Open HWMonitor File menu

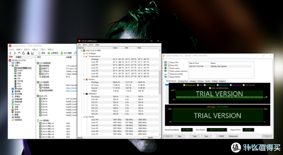(x=79, y=44)
